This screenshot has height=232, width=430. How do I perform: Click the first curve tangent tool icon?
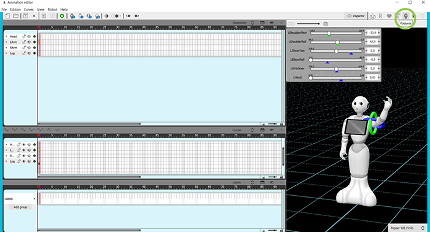(6, 130)
